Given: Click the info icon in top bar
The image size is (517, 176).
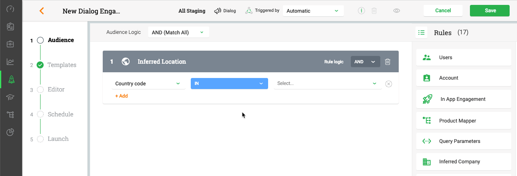Looking at the screenshot, I should pyautogui.click(x=361, y=11).
